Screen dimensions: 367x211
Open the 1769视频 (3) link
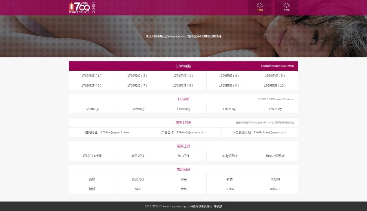(x=183, y=76)
